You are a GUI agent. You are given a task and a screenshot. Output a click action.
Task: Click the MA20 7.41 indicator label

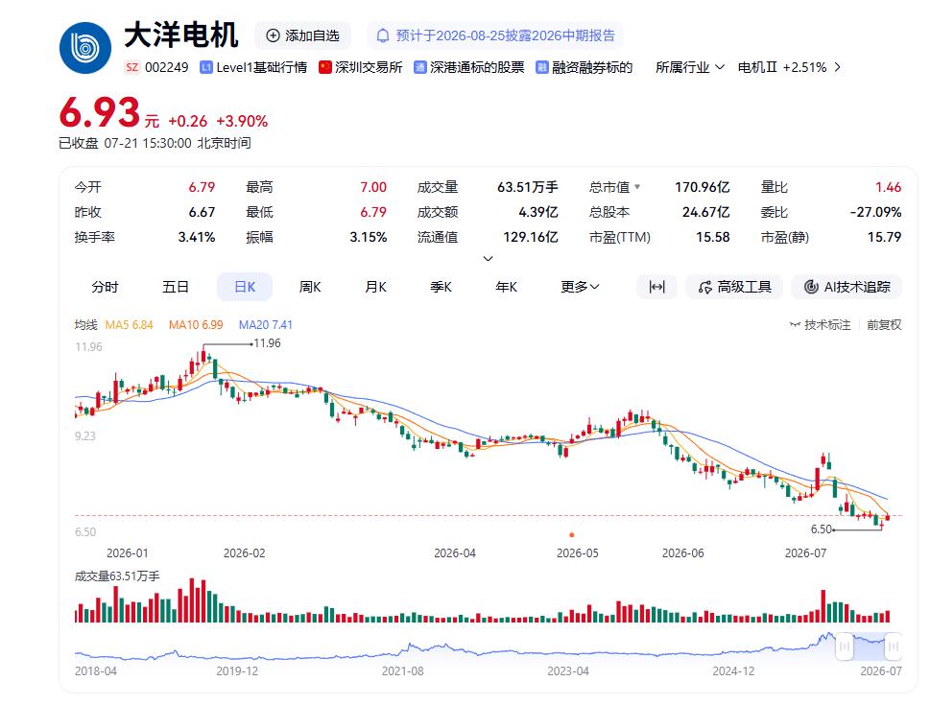point(265,325)
